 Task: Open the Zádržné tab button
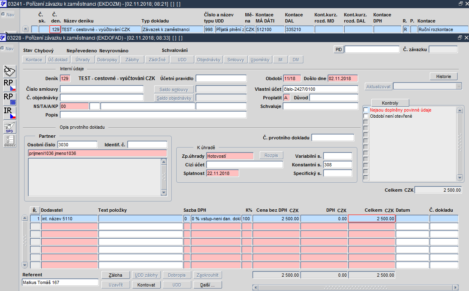(x=157, y=60)
